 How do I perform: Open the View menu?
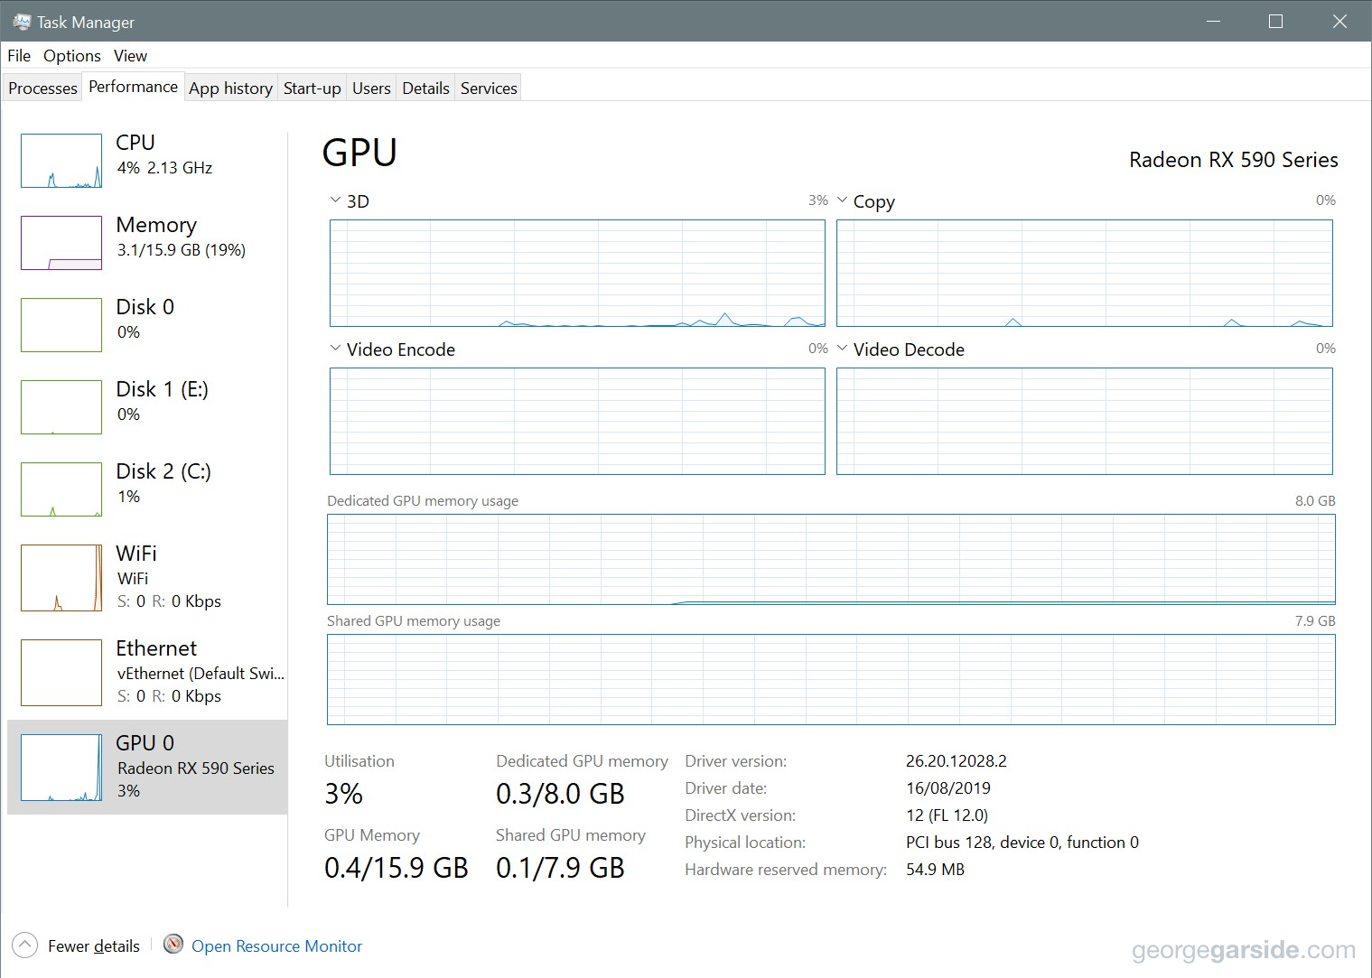coord(130,56)
